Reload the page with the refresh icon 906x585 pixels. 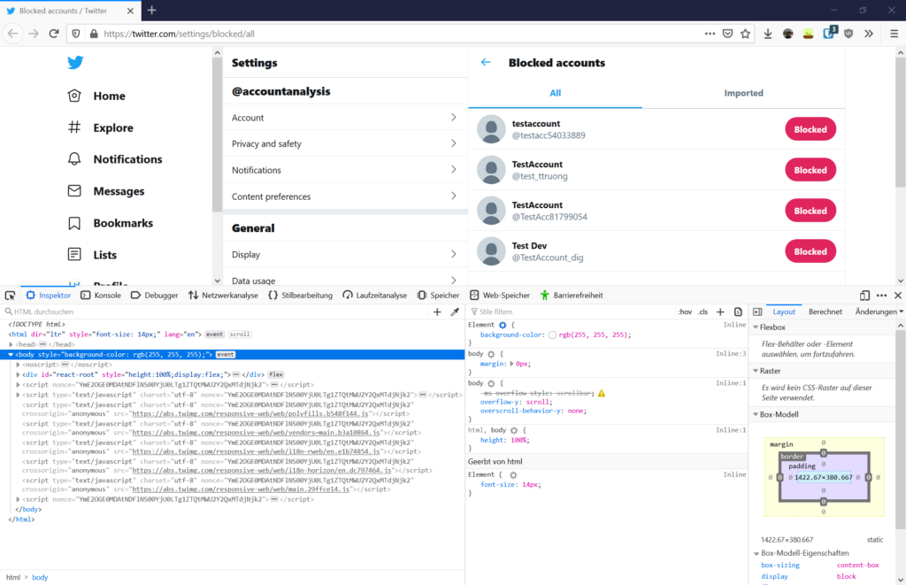(54, 34)
